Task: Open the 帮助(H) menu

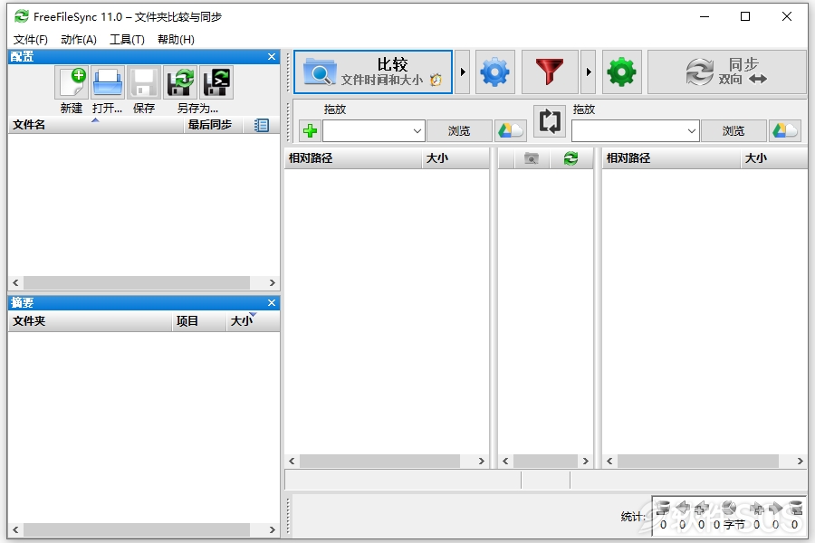Action: (176, 40)
